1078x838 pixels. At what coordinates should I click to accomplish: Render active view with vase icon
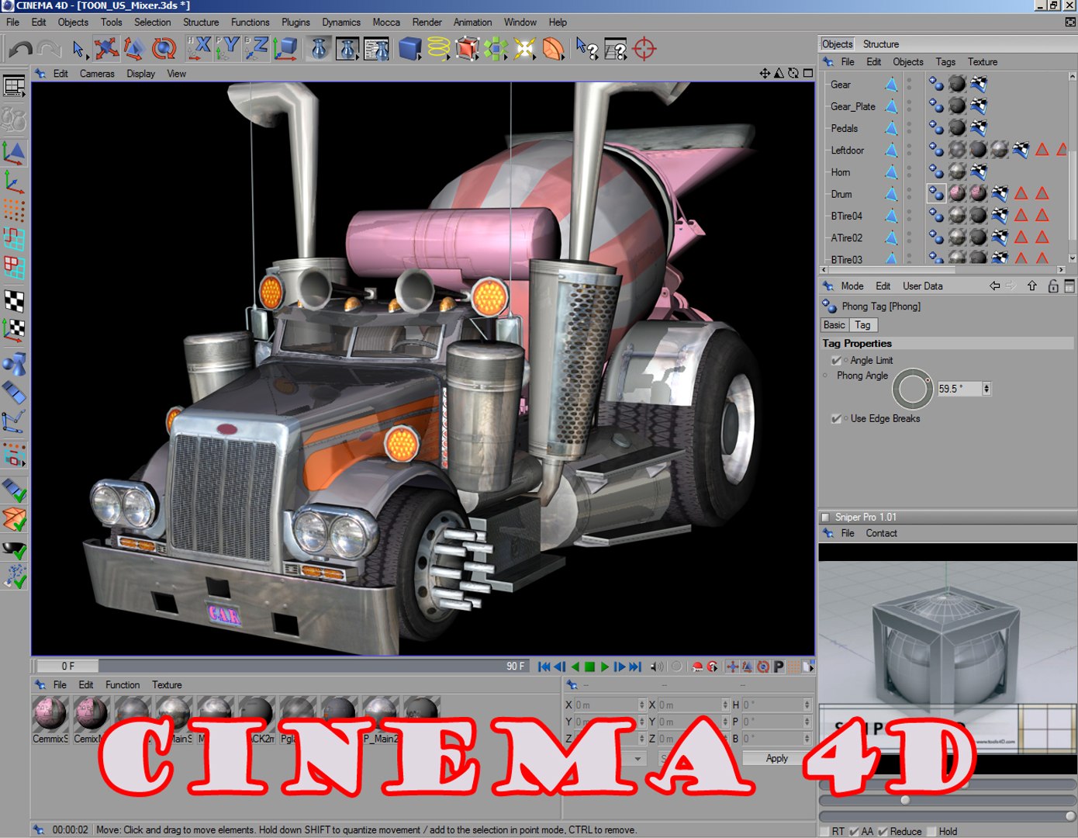(x=319, y=49)
